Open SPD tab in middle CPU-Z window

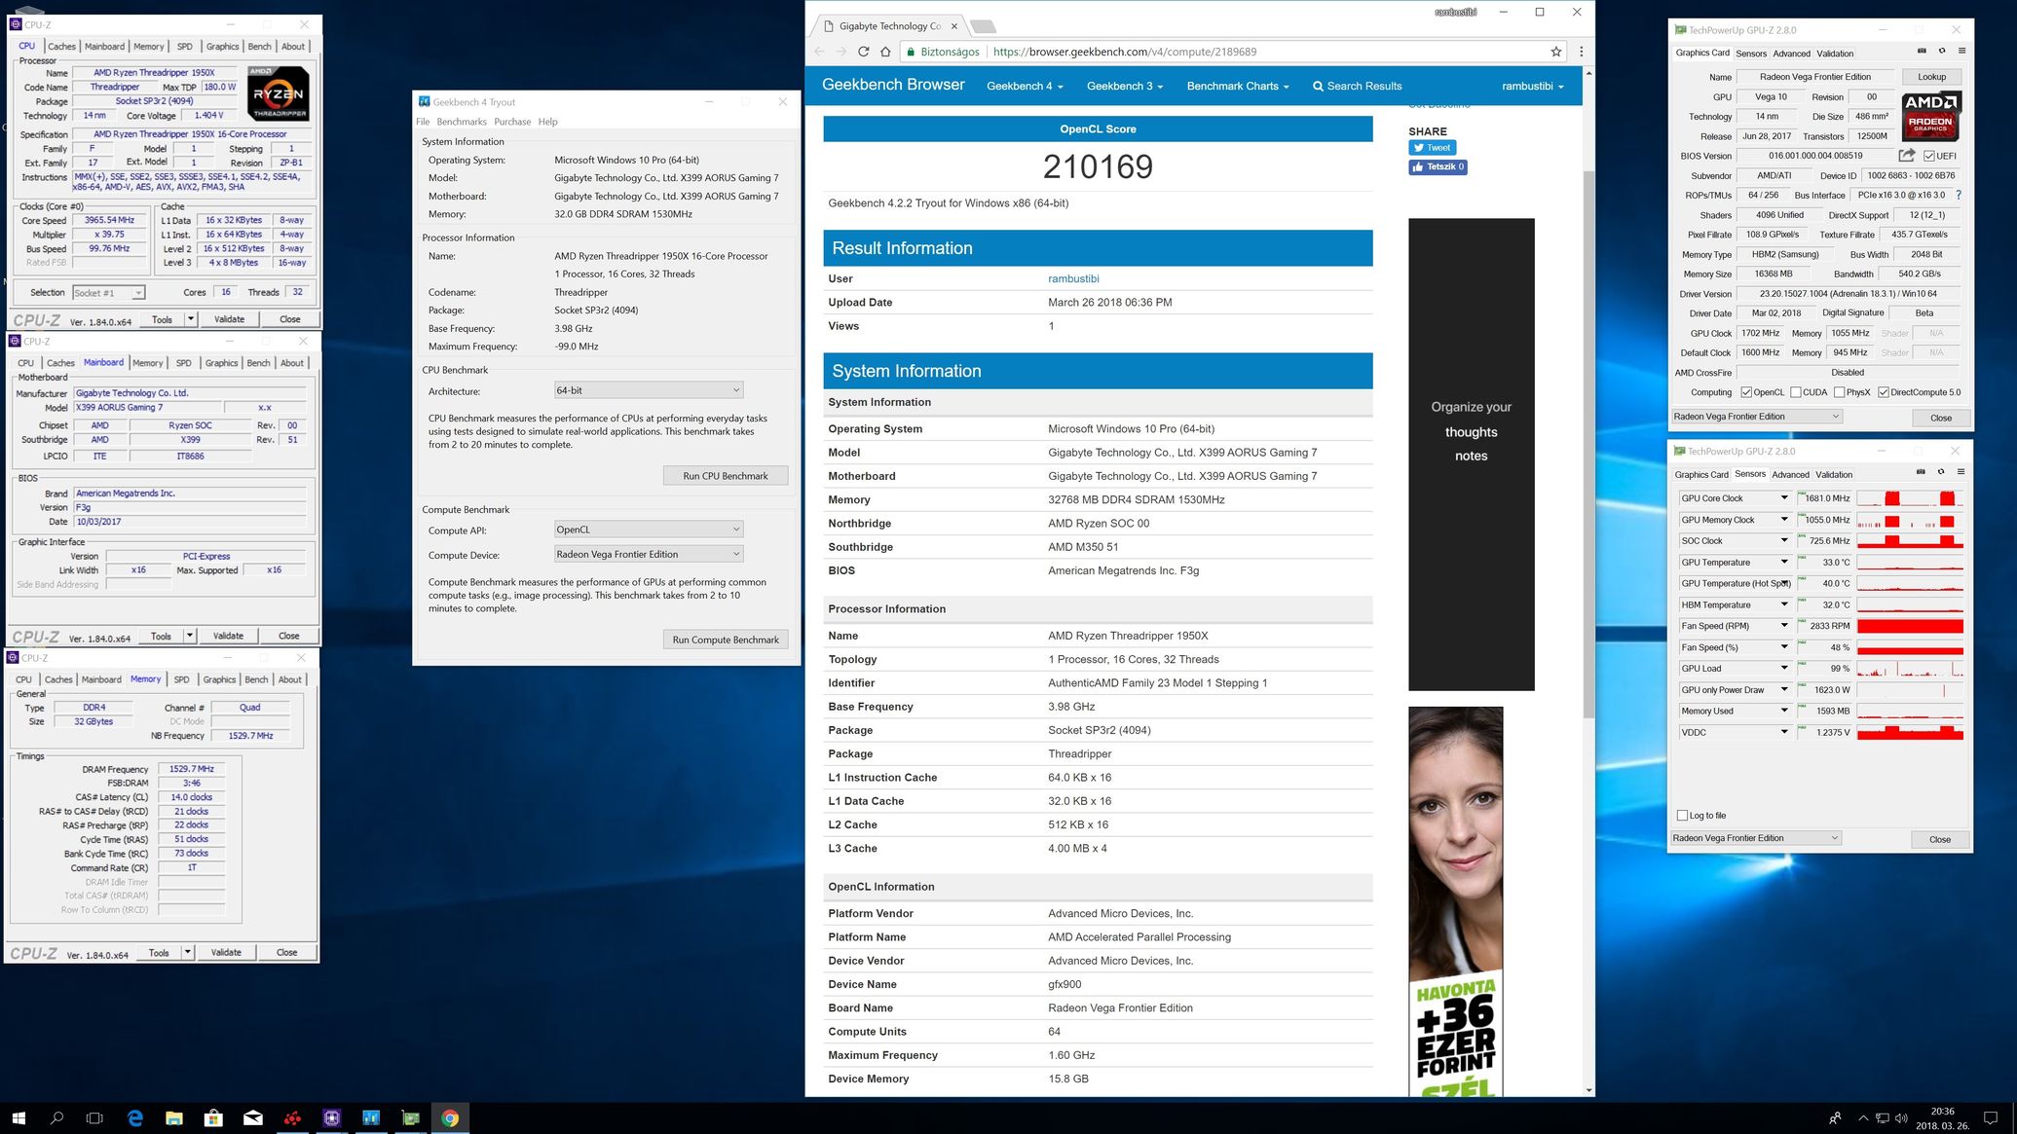pyautogui.click(x=183, y=363)
